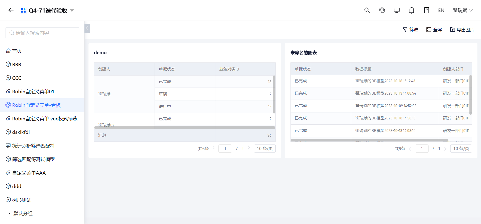Viewport: 481px width, 224px height.
Task: Open Robin自定义菜单 vue模式预览
Action: coord(42,119)
